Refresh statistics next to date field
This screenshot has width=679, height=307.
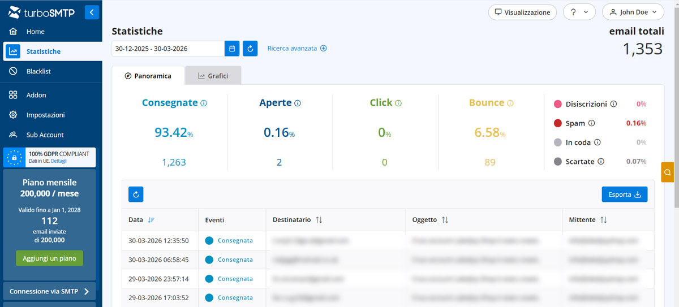[250, 49]
